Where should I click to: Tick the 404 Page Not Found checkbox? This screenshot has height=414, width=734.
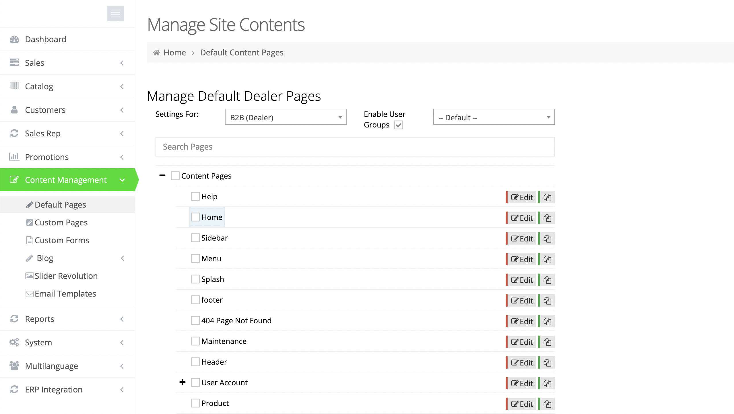tap(195, 320)
